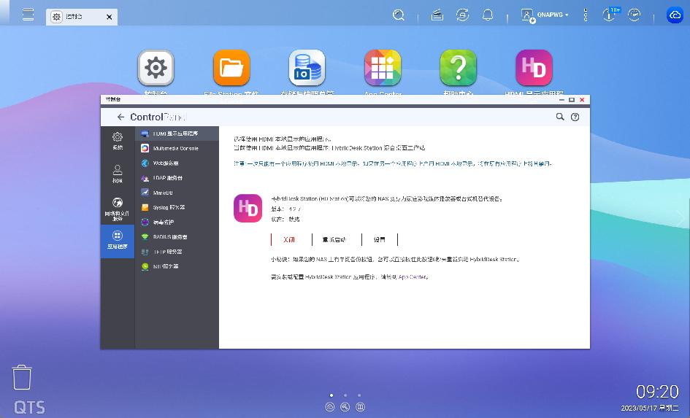This screenshot has width=690, height=418.
Task: Open Control Panel desktop gear shortcut
Action: 156,68
